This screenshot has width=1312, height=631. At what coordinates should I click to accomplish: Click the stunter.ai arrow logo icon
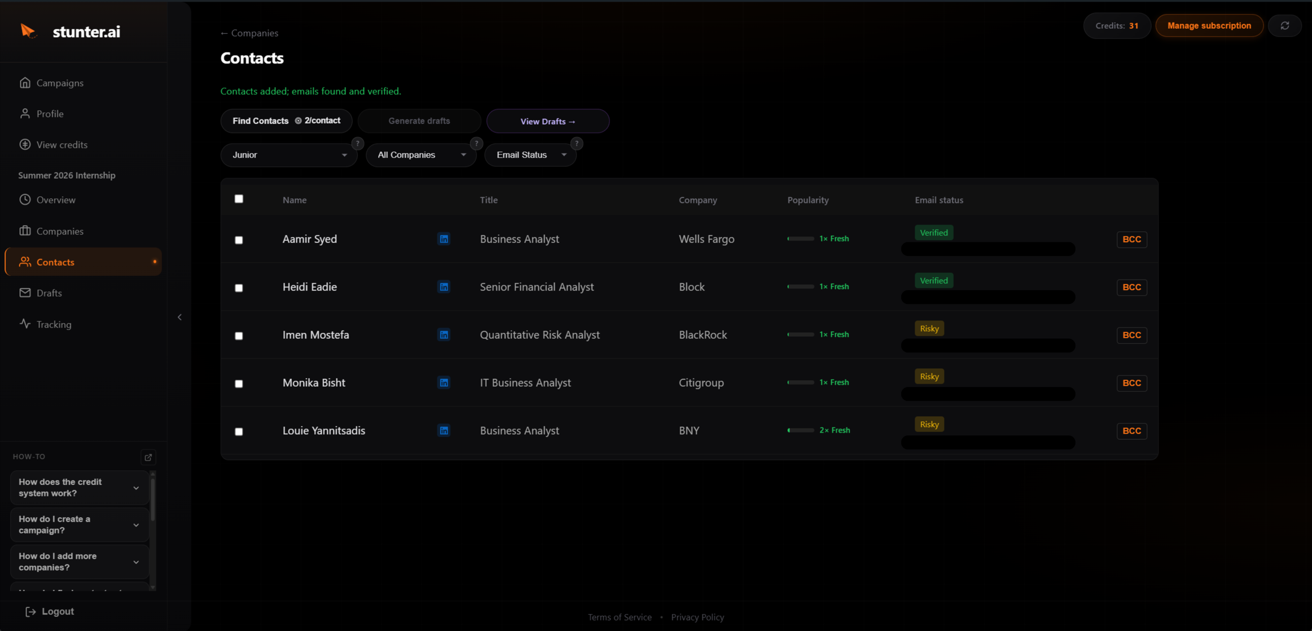[x=28, y=31]
